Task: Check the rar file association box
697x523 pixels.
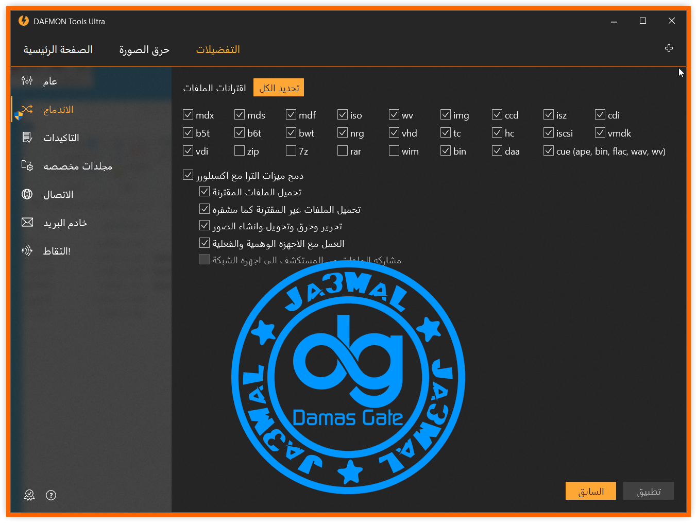Action: [x=343, y=150]
